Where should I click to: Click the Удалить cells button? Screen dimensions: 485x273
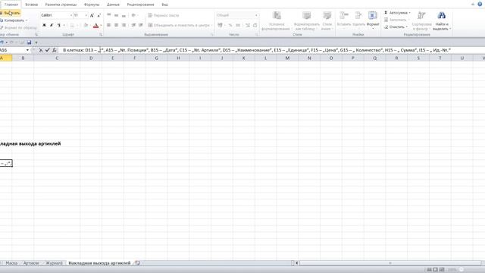[x=358, y=20]
